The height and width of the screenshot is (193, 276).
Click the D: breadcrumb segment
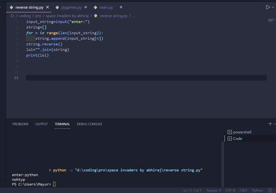tap(12, 16)
